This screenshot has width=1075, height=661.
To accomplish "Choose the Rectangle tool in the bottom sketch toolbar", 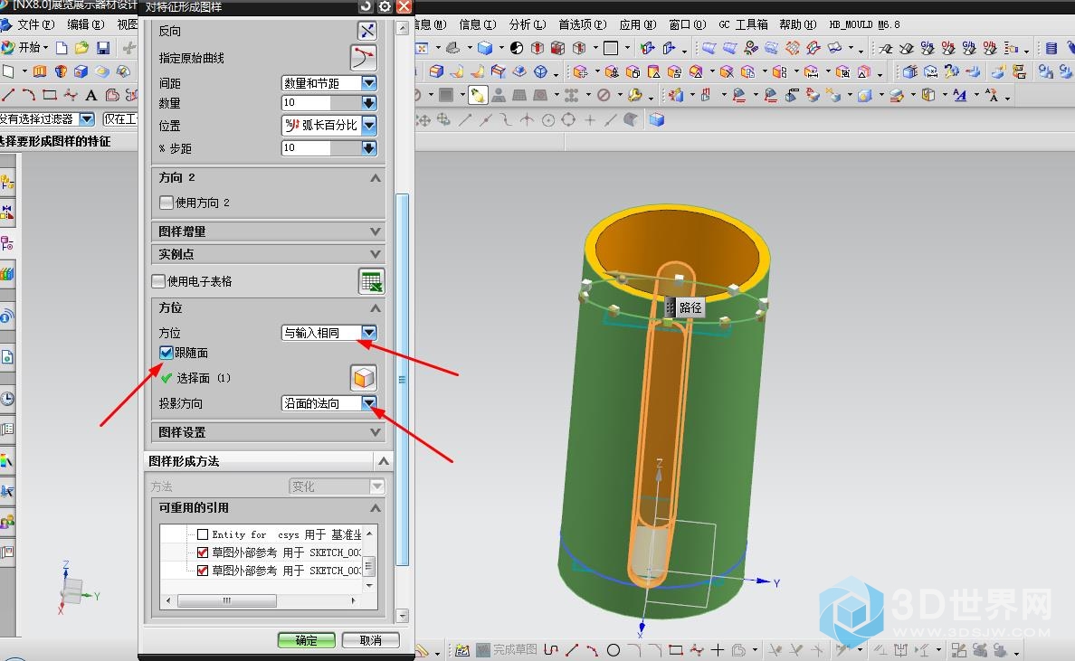I will (x=676, y=649).
